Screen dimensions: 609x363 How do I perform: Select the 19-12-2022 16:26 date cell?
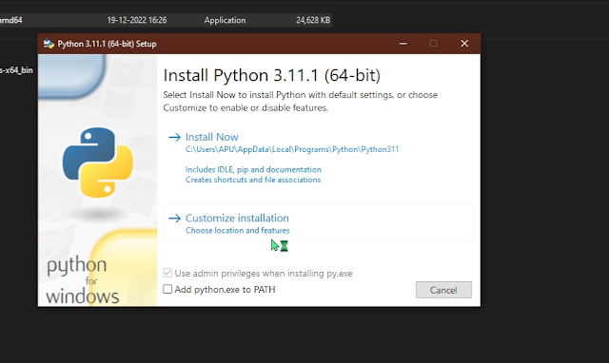point(137,20)
